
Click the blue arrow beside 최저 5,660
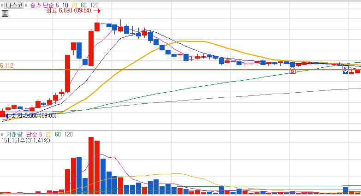(x=8, y=116)
